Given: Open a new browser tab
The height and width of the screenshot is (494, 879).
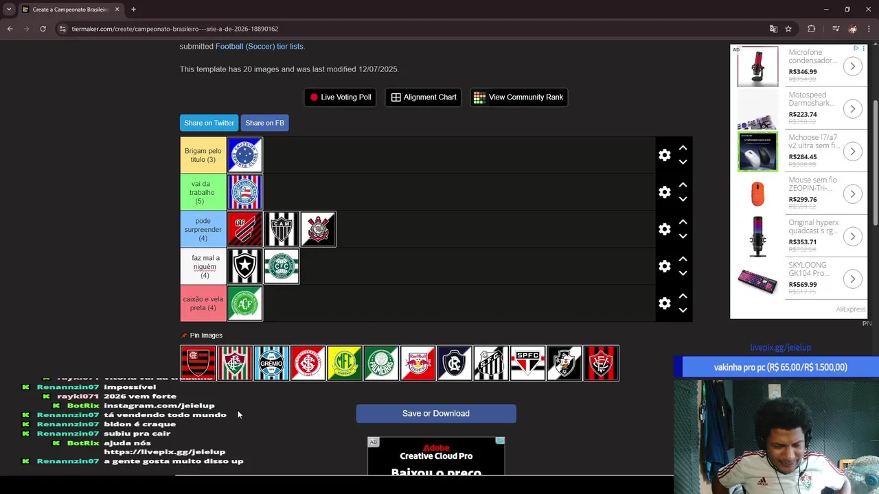Looking at the screenshot, I should click(x=133, y=10).
